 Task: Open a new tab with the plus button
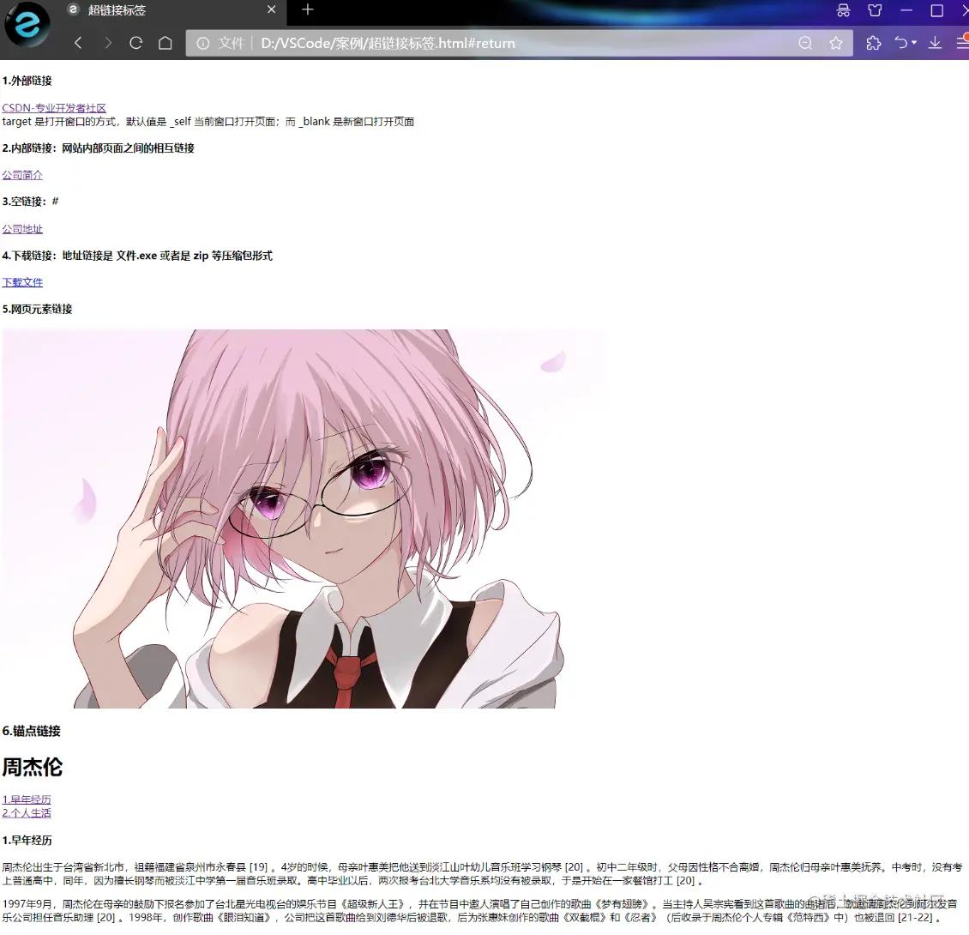coord(306,11)
